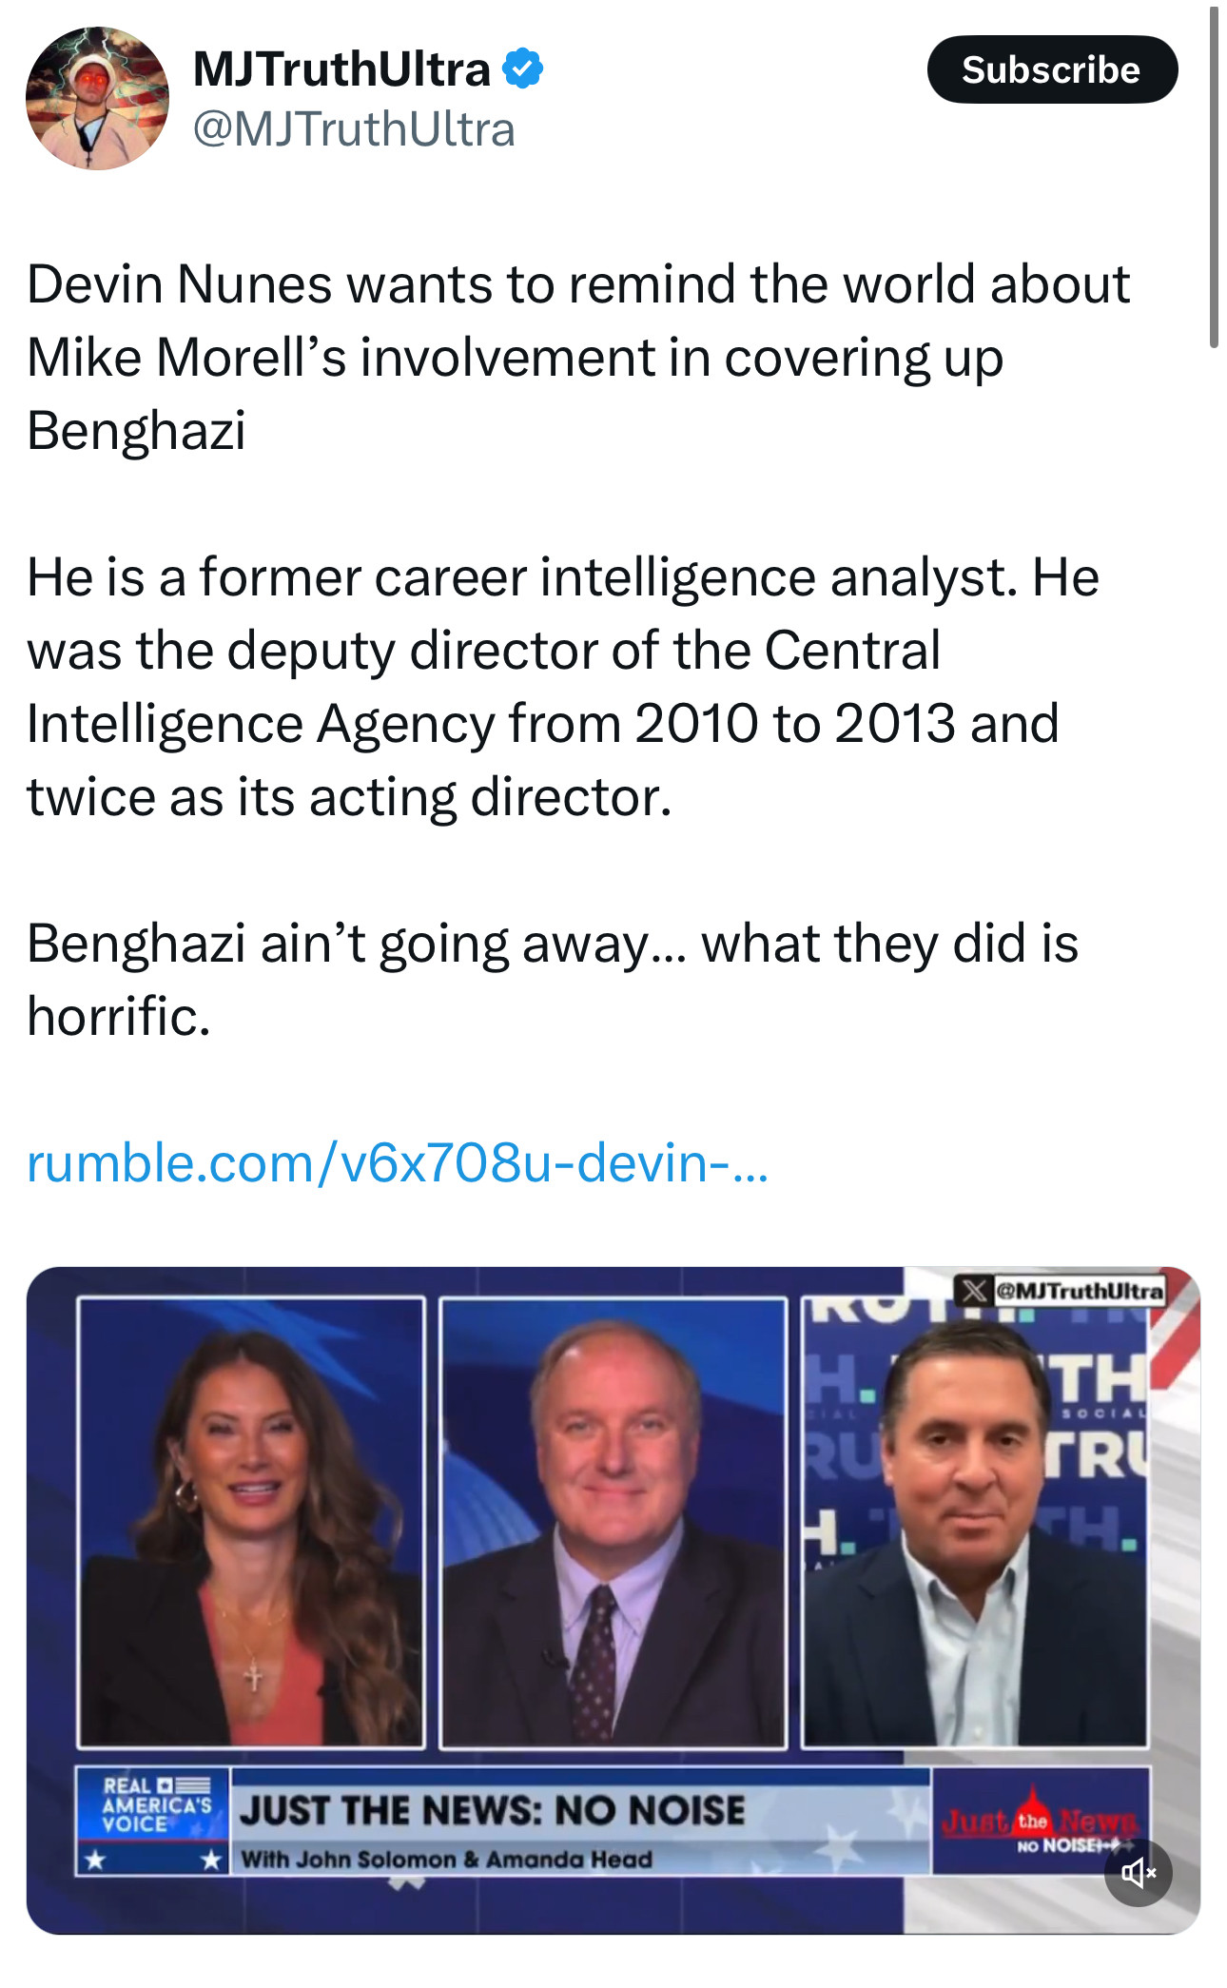Click the blue verified checkmark badge

[x=522, y=69]
